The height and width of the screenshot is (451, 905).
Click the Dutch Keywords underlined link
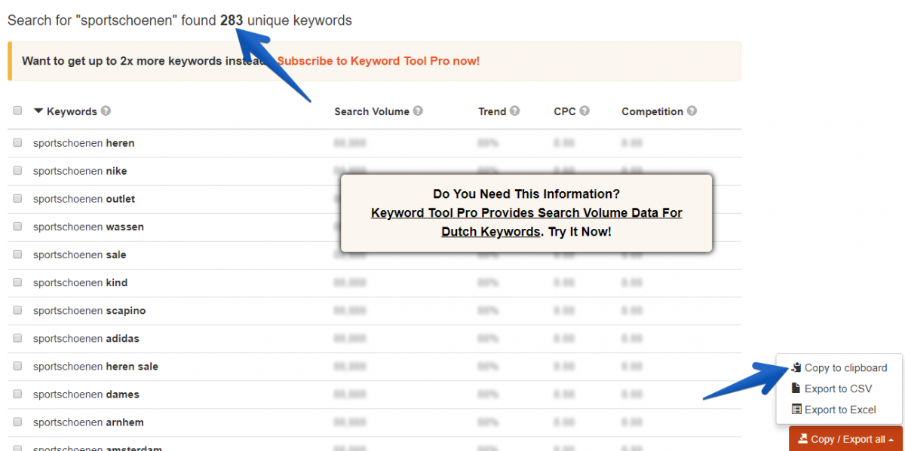coord(490,231)
